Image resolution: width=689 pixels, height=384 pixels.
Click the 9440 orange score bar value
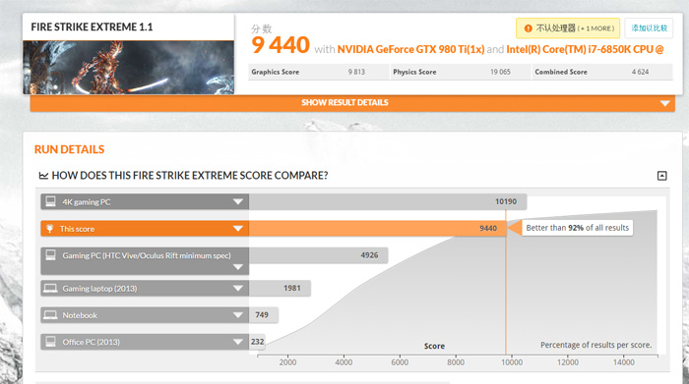point(488,229)
